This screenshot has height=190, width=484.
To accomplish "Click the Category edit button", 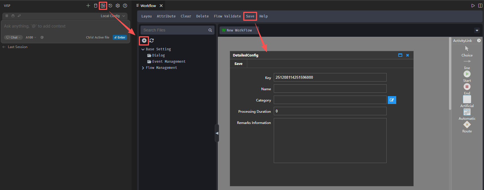I will [392, 100].
